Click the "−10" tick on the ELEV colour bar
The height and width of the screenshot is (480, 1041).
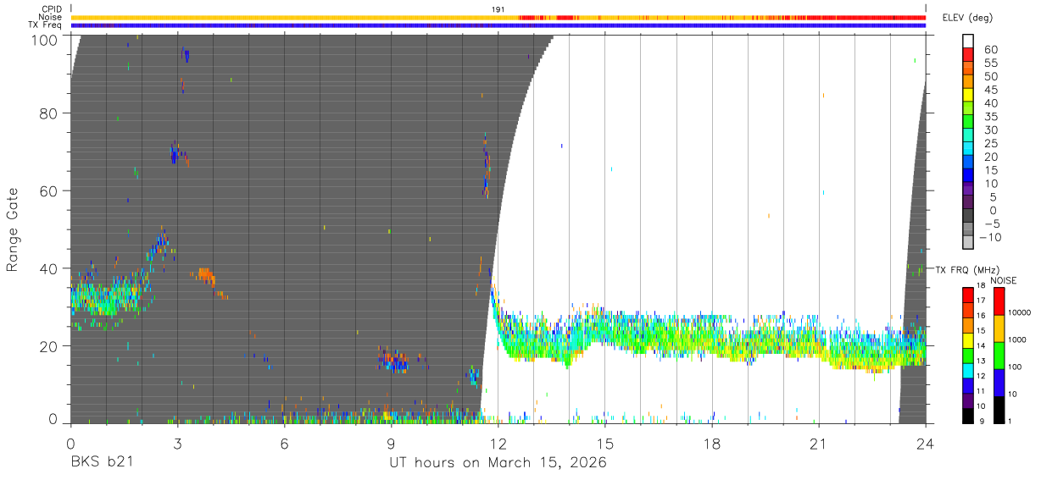coord(989,237)
